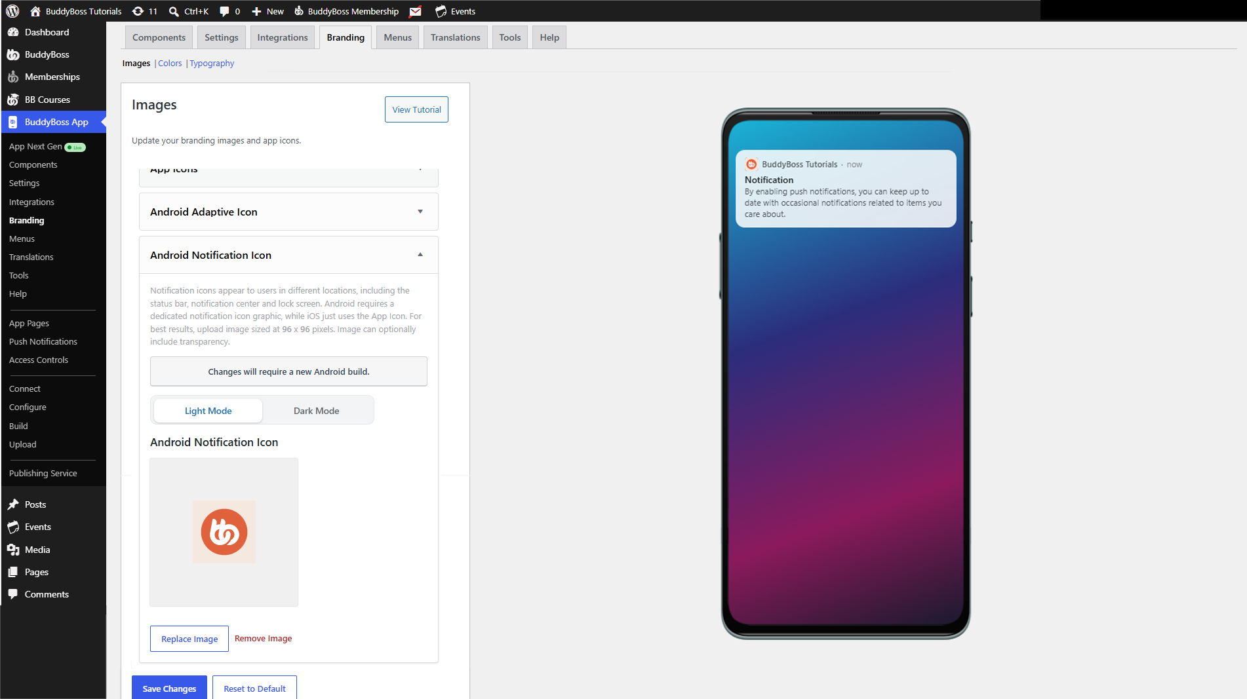Switch to the Settings tab
Viewport: 1247px width, 699px height.
tap(222, 37)
